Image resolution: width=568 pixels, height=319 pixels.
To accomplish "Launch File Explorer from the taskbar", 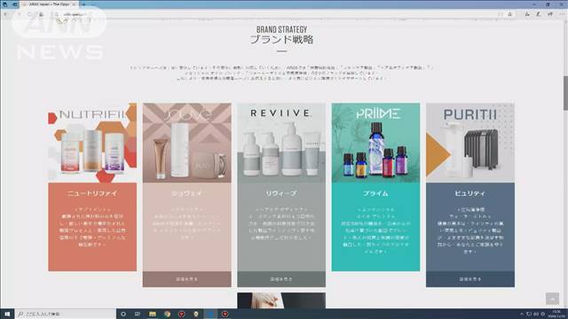I will click(153, 314).
